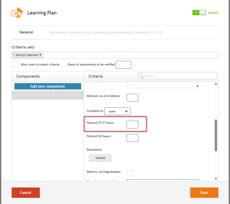Click the Upload documents button
The width and height of the screenshot is (230, 204).
tap(100, 158)
